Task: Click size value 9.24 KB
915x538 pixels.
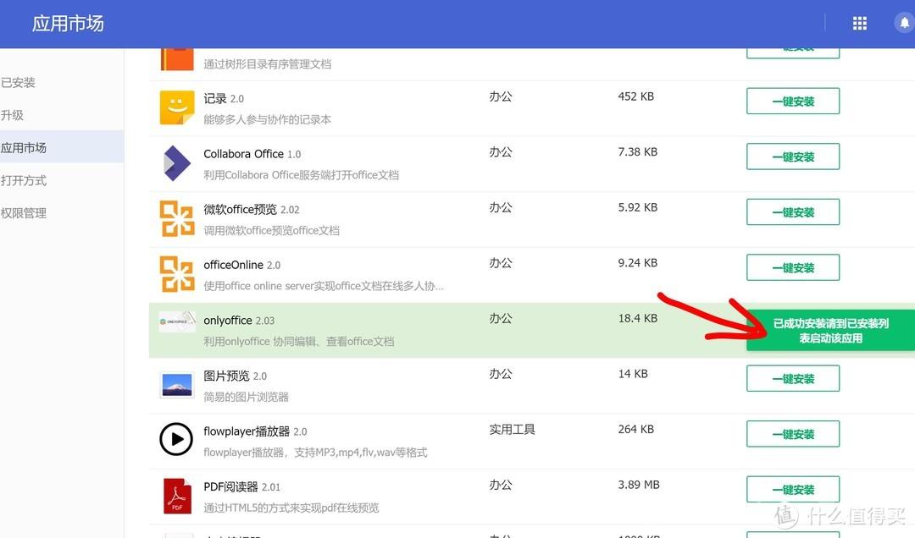Action: click(x=638, y=263)
